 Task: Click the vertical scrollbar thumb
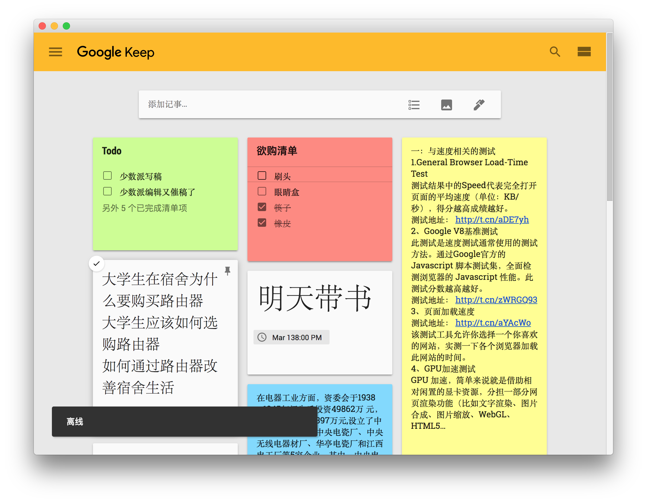(610, 118)
